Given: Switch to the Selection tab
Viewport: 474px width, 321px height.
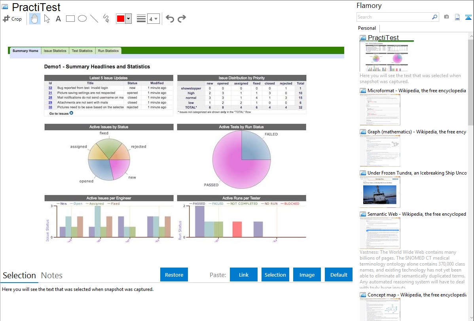Looking at the screenshot, I should coord(19,275).
